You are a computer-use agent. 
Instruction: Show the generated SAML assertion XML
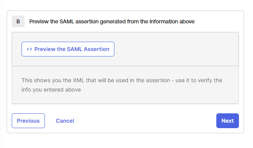[x=68, y=49]
